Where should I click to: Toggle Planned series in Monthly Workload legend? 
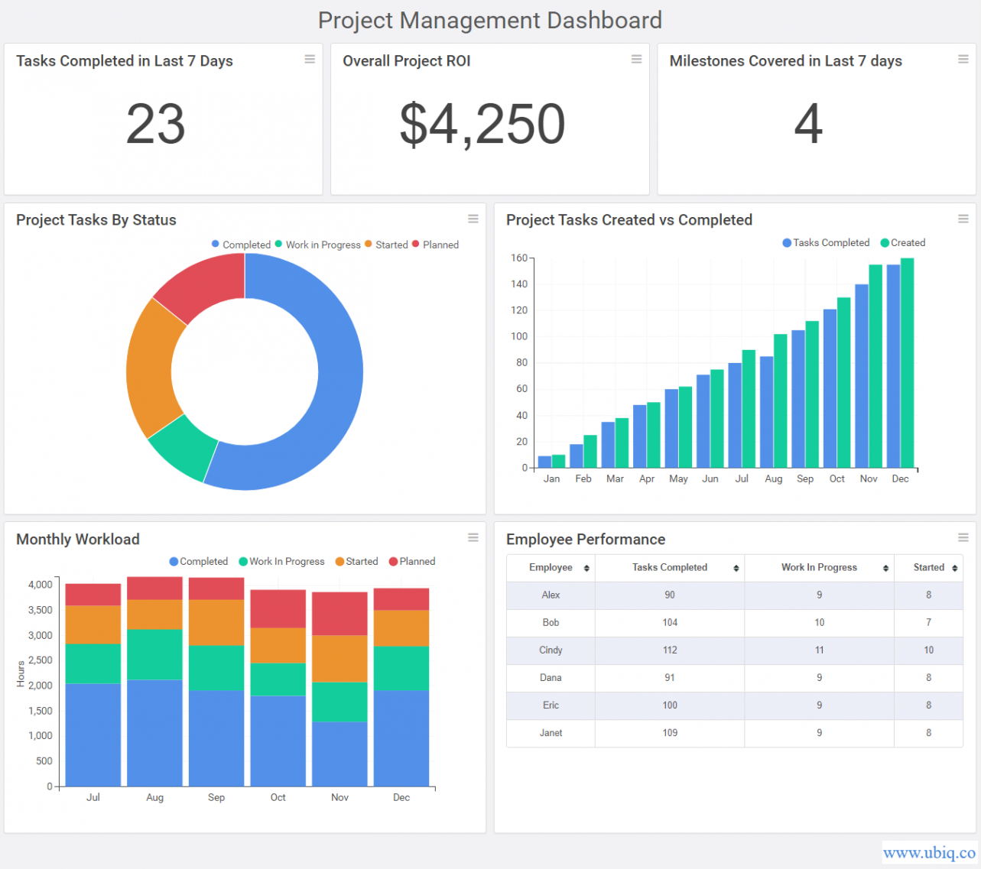click(412, 562)
